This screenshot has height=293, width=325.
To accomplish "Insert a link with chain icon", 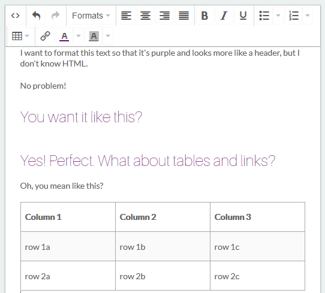I will [45, 36].
